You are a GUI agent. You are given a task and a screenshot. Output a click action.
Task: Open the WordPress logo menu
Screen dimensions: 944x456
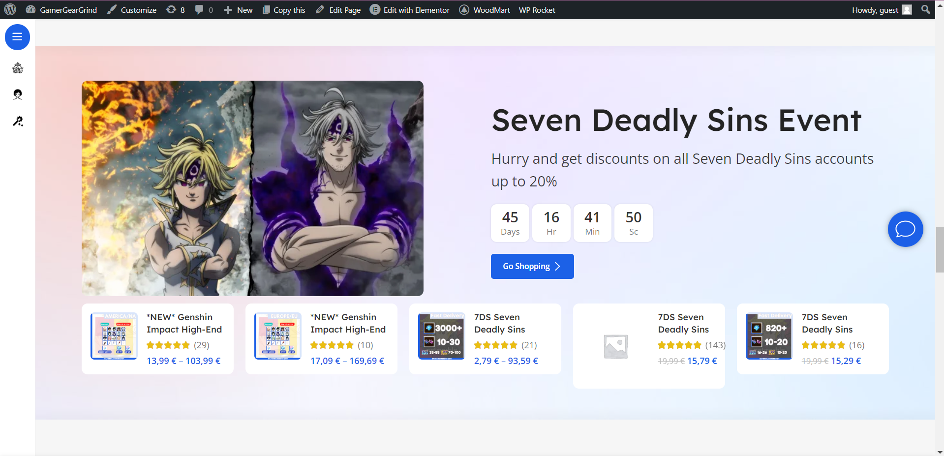[x=10, y=9]
